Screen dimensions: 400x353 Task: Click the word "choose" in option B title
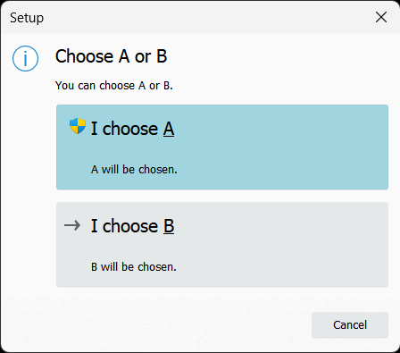(x=130, y=226)
